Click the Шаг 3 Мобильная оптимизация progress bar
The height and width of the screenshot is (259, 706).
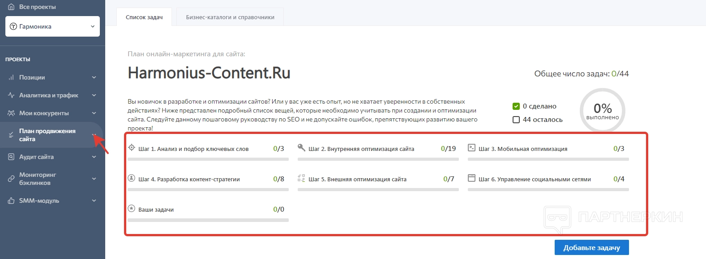[548, 159]
